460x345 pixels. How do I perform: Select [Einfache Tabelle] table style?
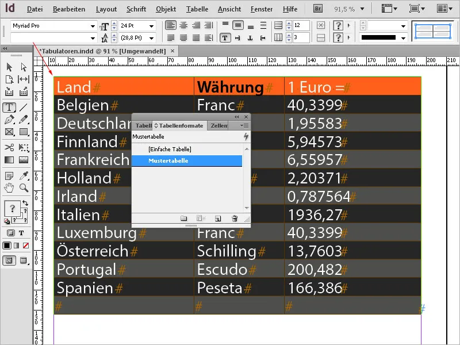pyautogui.click(x=186, y=149)
